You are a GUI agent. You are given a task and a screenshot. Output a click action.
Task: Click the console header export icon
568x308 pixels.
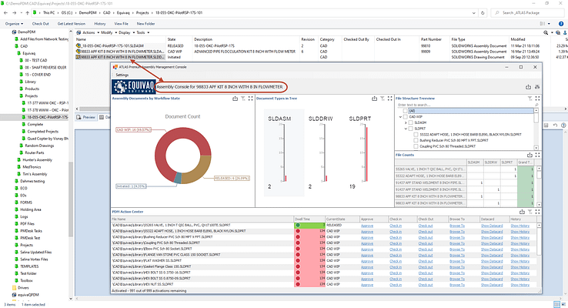[x=528, y=87]
